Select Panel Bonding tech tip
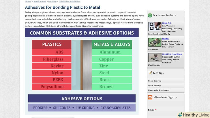Screen dimensions: 210x118 pos(155,81)
